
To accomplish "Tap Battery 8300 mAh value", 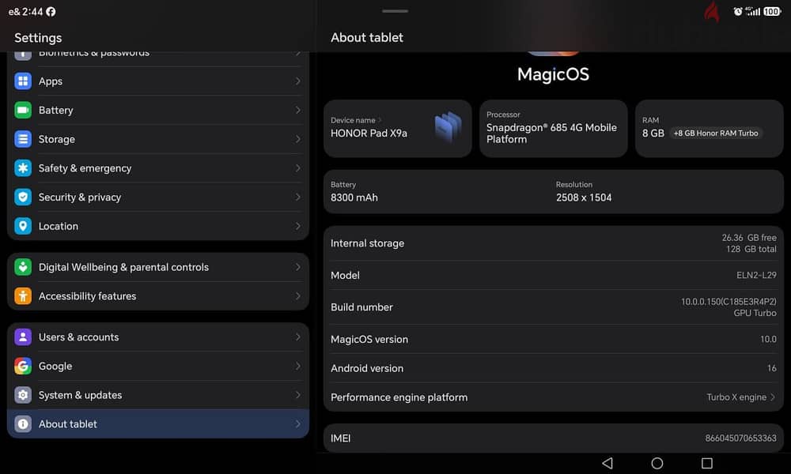I will 354,198.
